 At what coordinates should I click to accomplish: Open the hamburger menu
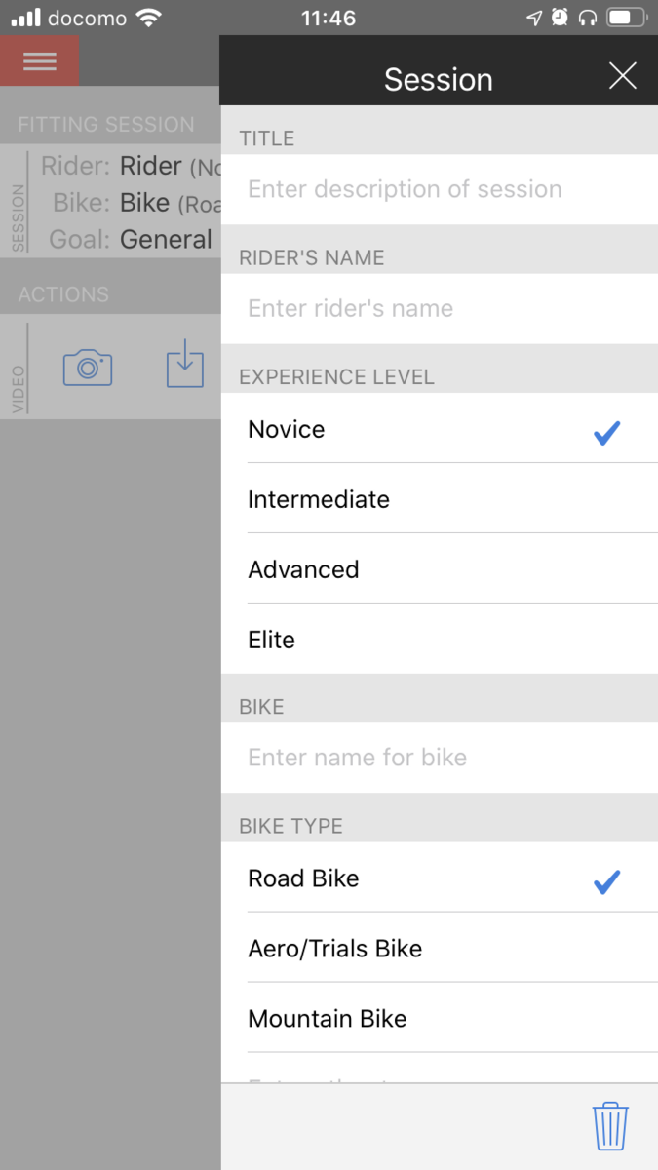point(39,60)
